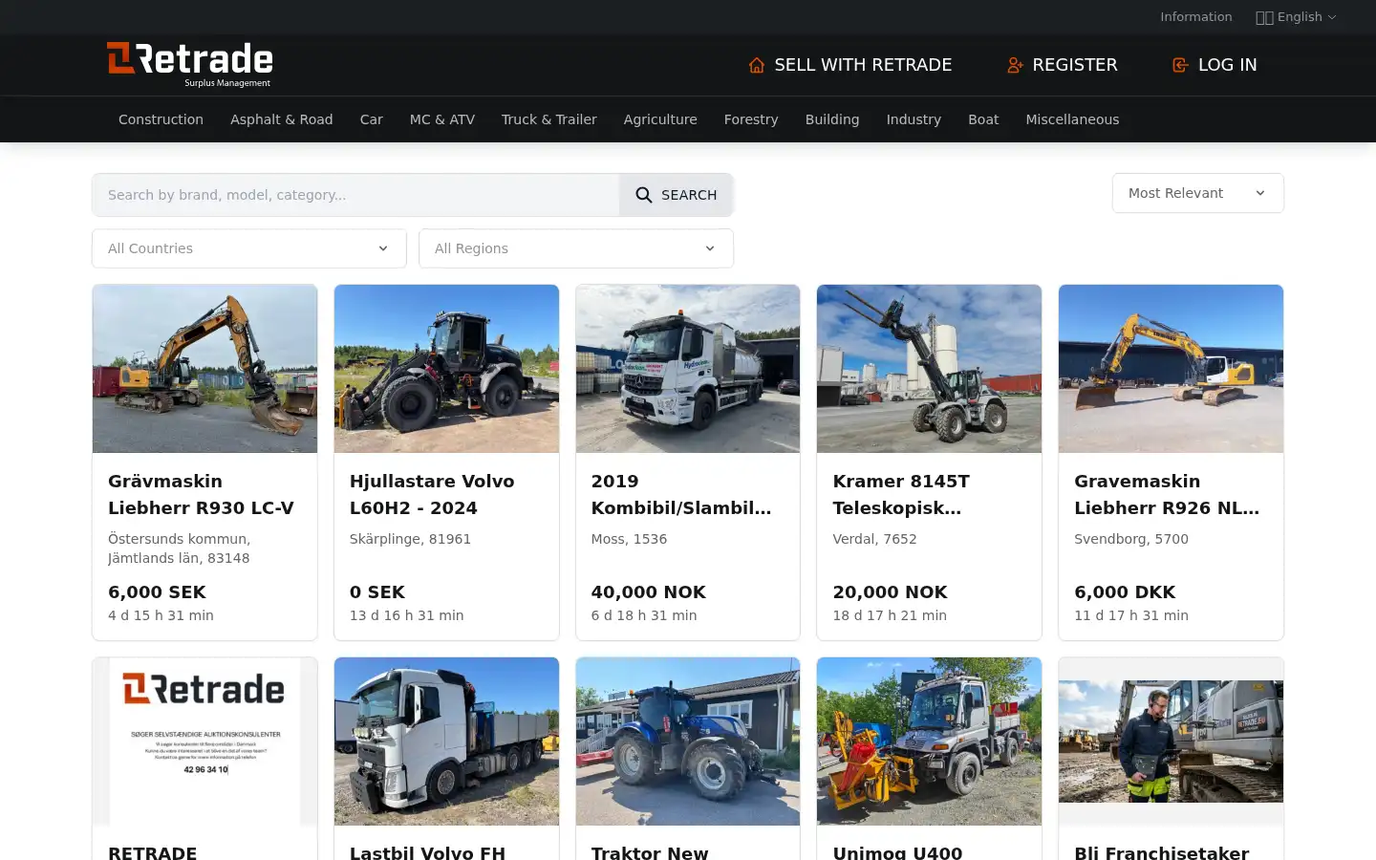Open the 2019 Kombibil truck photo
Viewport: 1376px width, 860px height.
(688, 369)
